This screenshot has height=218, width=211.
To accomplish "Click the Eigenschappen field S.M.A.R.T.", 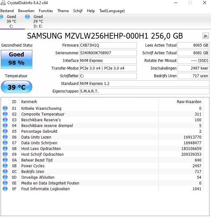I will [x=144, y=91].
